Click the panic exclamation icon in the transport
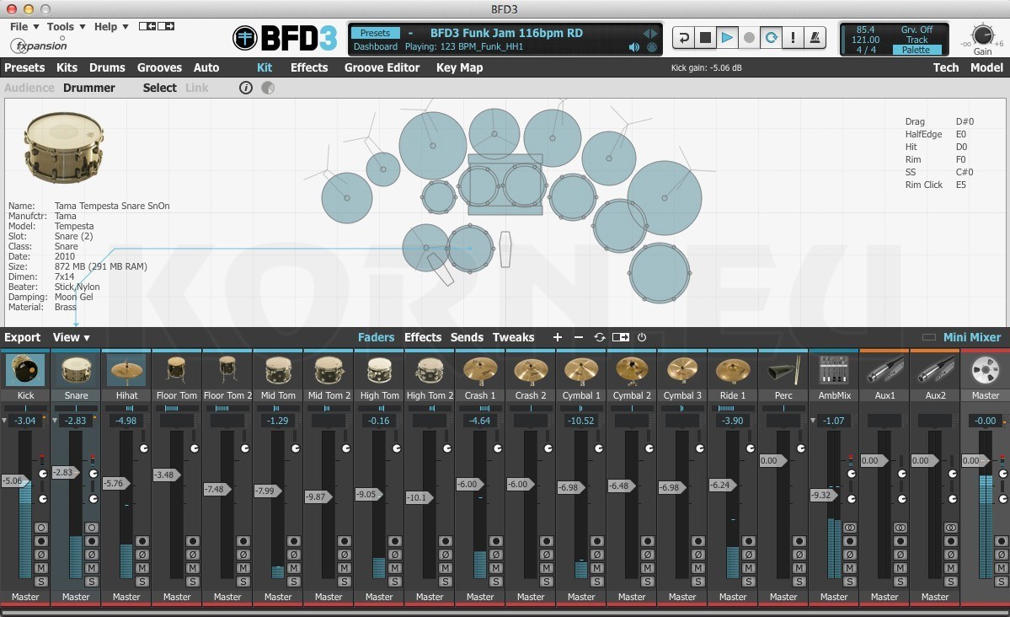 [x=793, y=39]
